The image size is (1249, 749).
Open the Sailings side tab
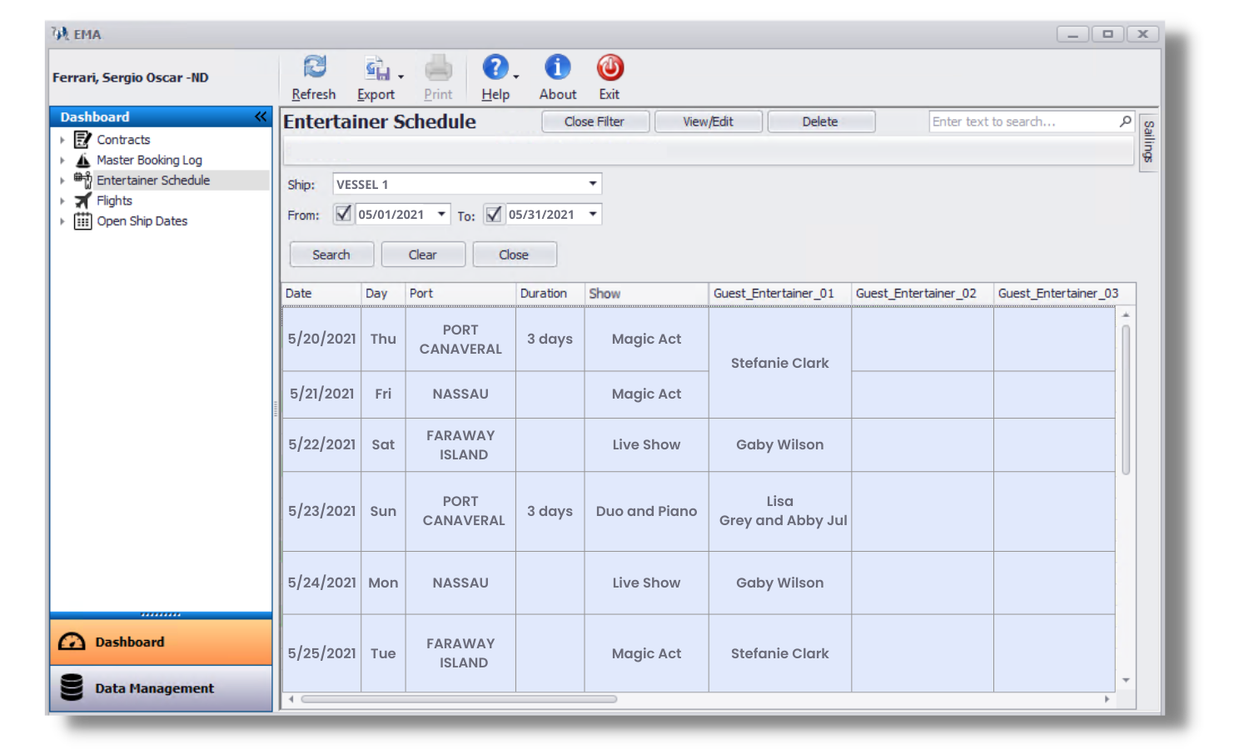[x=1147, y=143]
